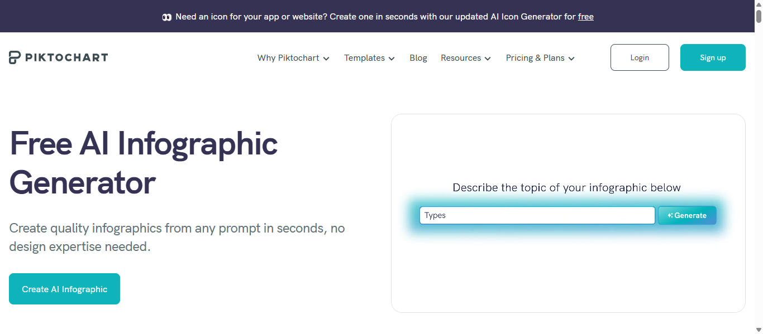Click the eyes emoji in the announcement banner
Screen dimensions: 763x334
point(166,17)
